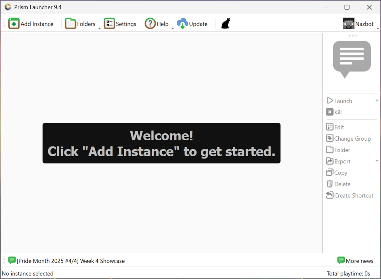
Task: Select Create Shortcut in the sidebar
Action: (350, 195)
